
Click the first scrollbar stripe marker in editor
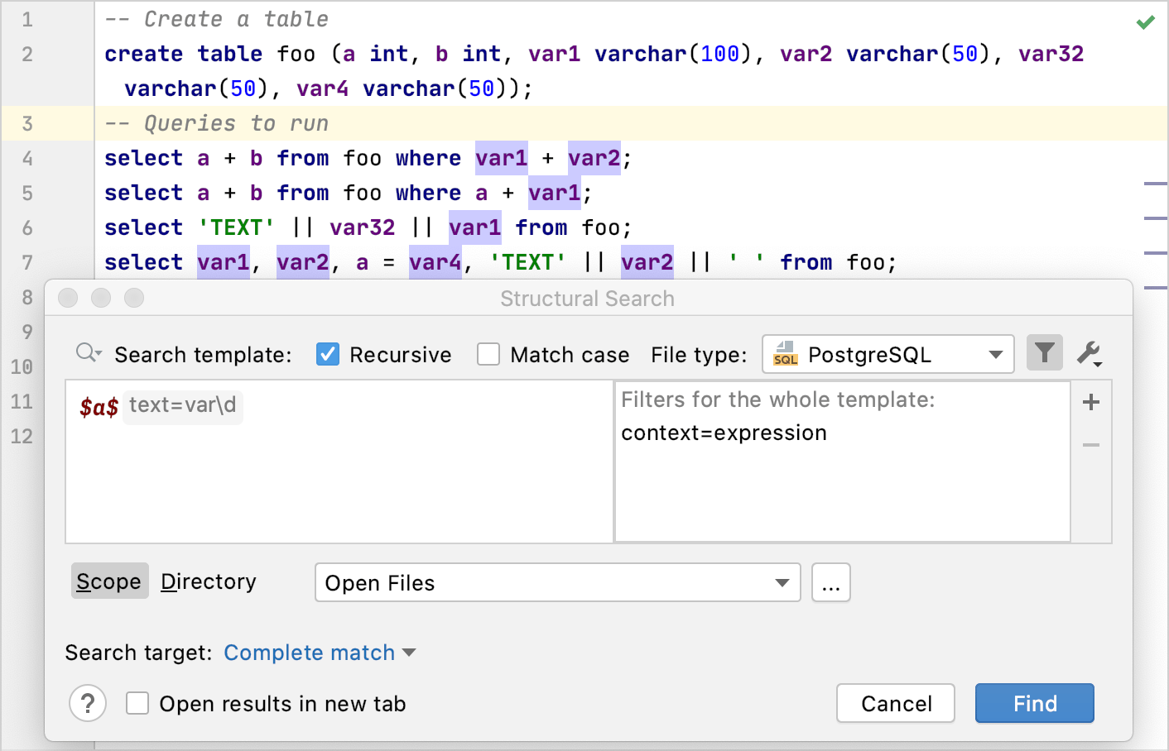point(1155,184)
